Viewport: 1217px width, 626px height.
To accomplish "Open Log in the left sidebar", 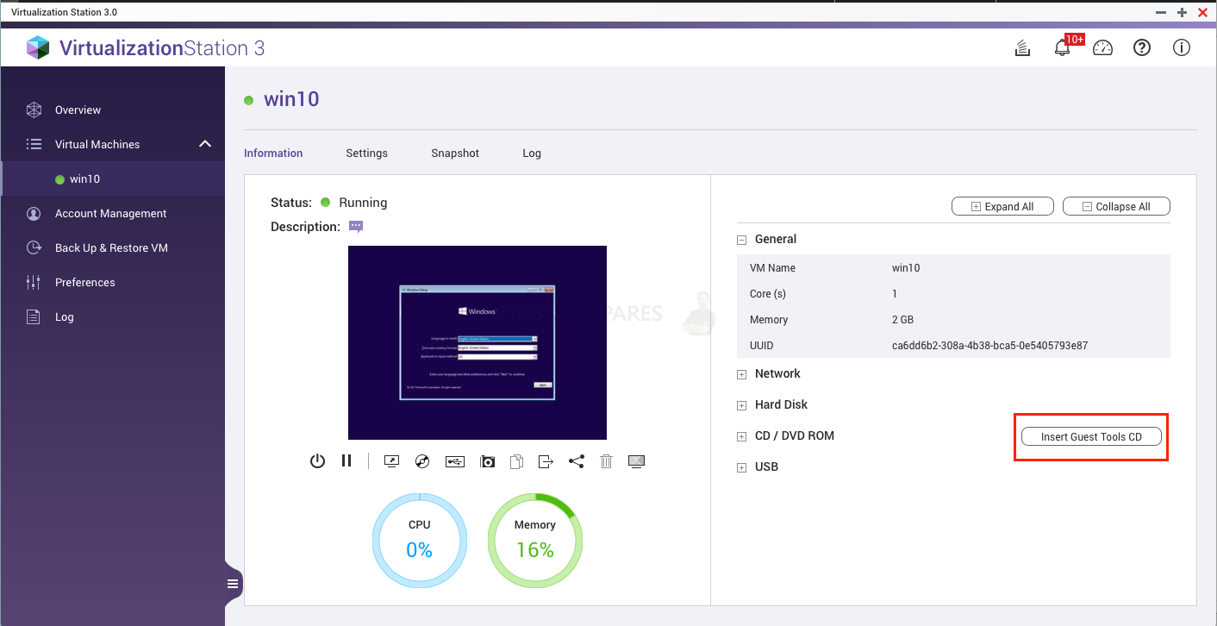I will (64, 316).
